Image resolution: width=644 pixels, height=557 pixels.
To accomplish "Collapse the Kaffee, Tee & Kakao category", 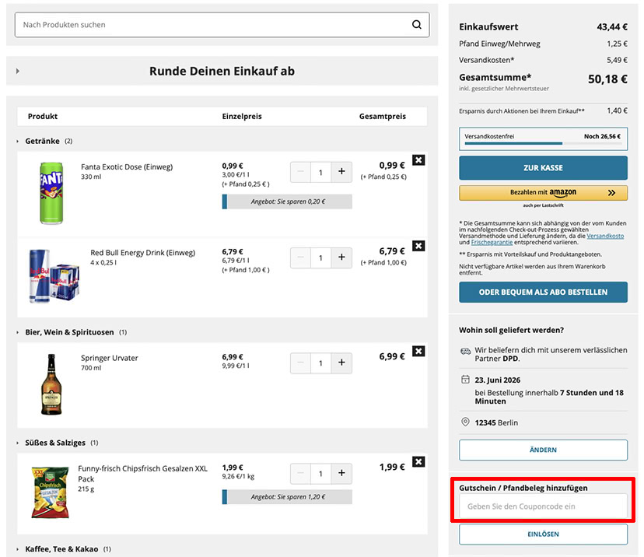I will coord(18,549).
